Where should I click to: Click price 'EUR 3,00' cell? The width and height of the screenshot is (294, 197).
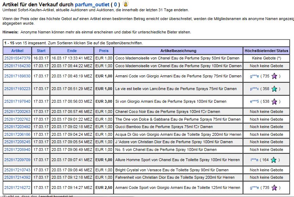(104, 102)
